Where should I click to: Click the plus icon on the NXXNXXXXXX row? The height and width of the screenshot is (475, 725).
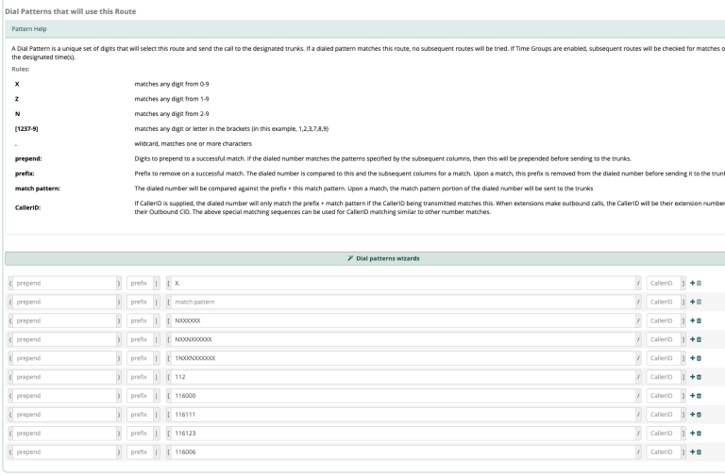click(692, 339)
